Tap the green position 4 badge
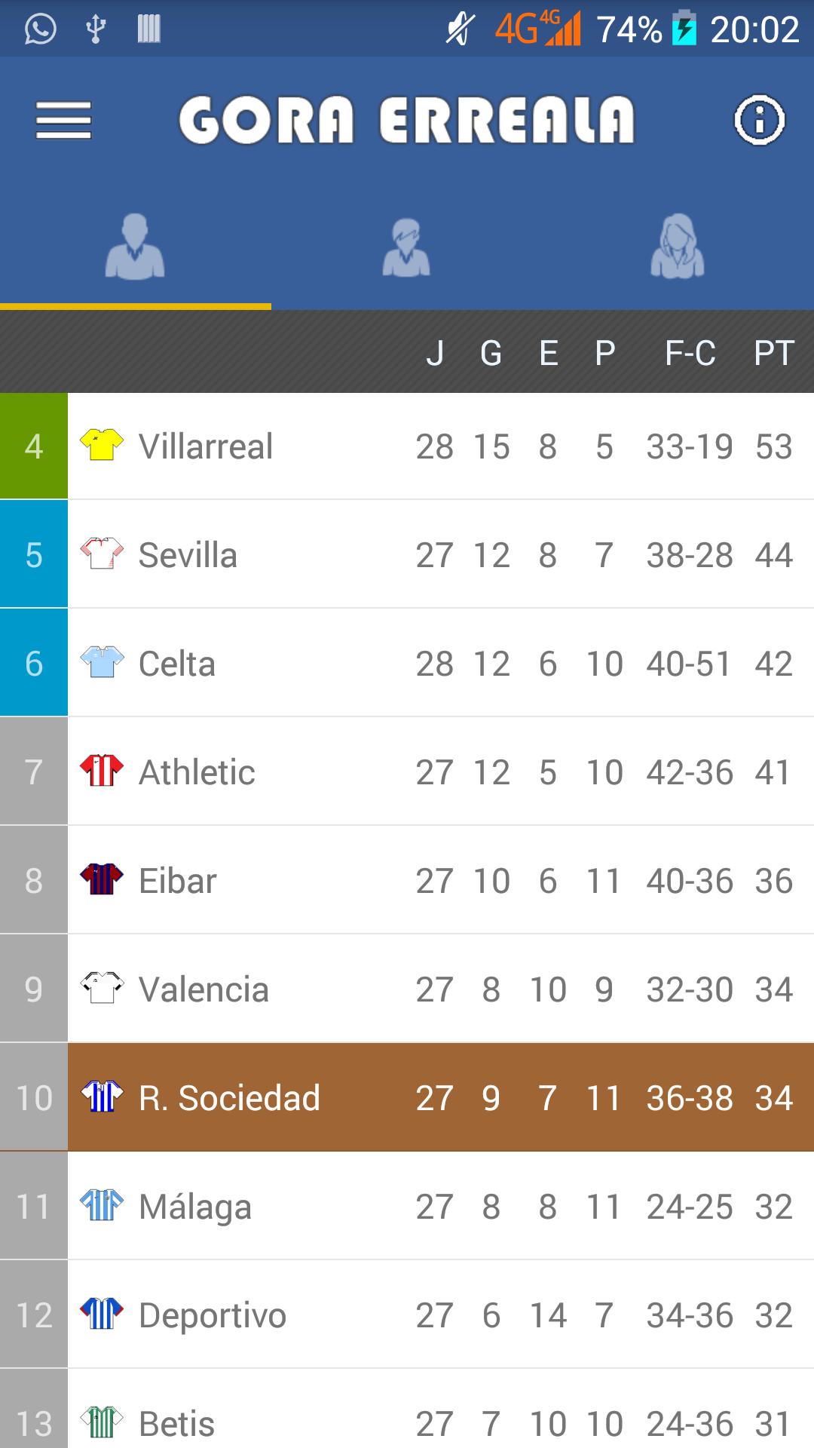The image size is (814, 1448). click(x=34, y=446)
